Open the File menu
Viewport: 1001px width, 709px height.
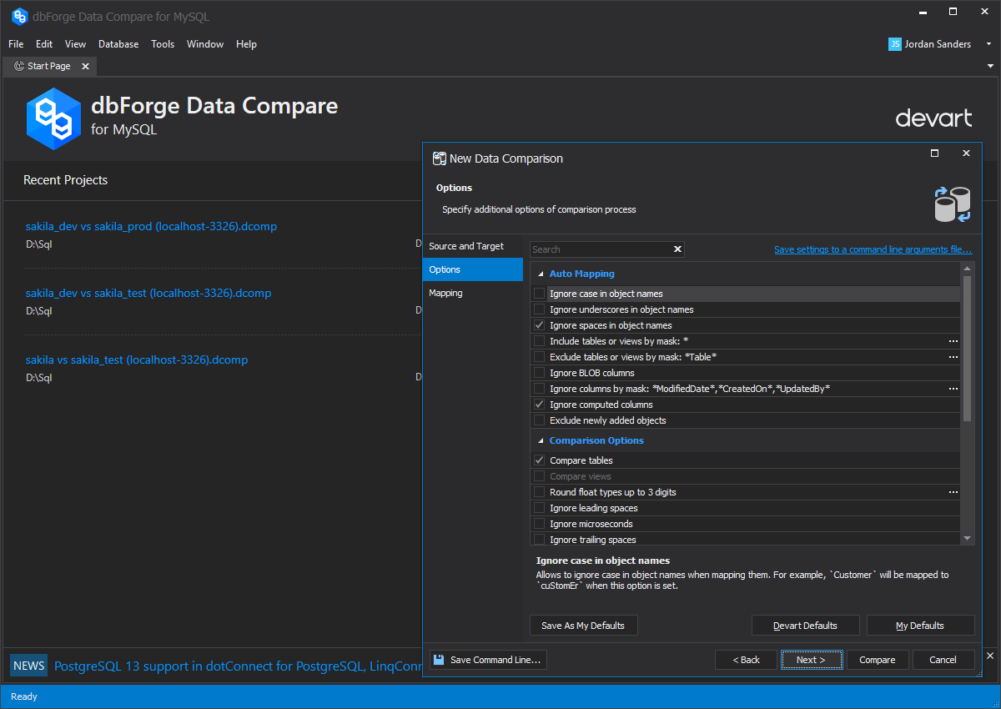pyautogui.click(x=16, y=44)
